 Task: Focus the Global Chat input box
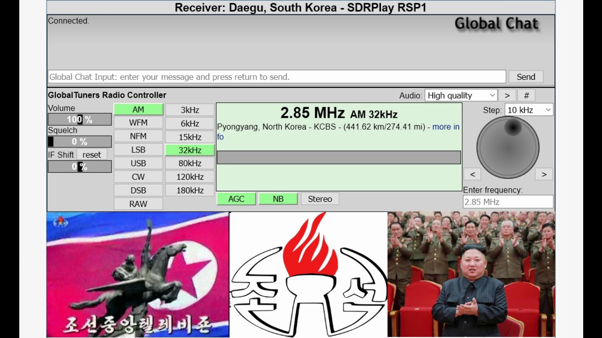[x=277, y=77]
